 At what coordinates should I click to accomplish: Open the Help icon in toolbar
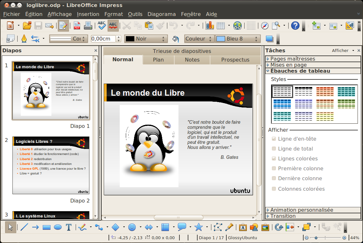[295, 26]
